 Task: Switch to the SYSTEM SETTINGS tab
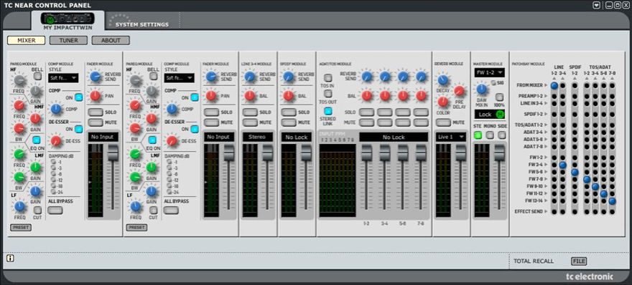142,24
